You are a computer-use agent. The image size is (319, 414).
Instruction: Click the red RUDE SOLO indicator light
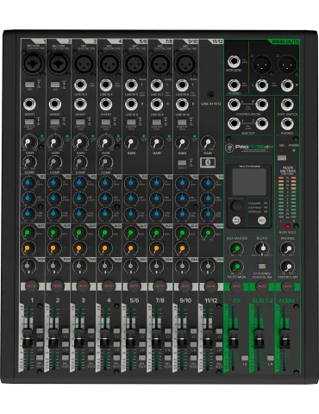pyautogui.click(x=287, y=226)
